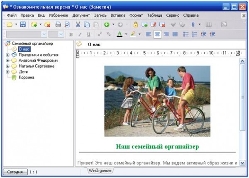Toggle Bold formatting
Viewport: 249px width, 178px height.
(71, 34)
